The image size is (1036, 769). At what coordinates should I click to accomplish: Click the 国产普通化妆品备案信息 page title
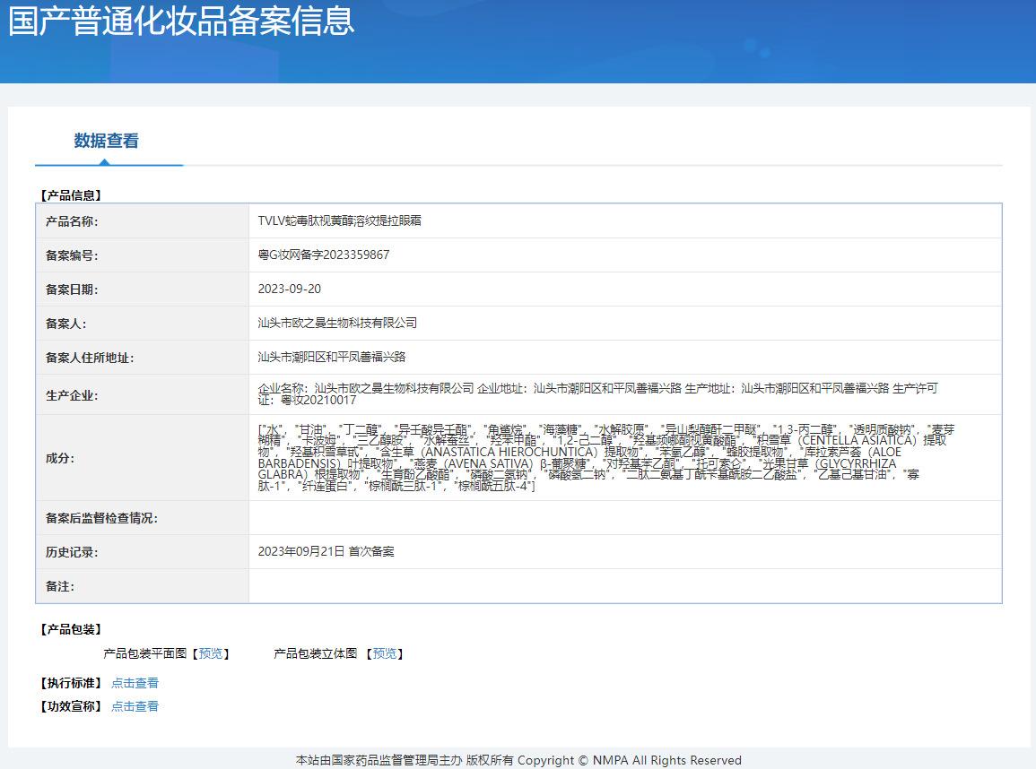181,22
